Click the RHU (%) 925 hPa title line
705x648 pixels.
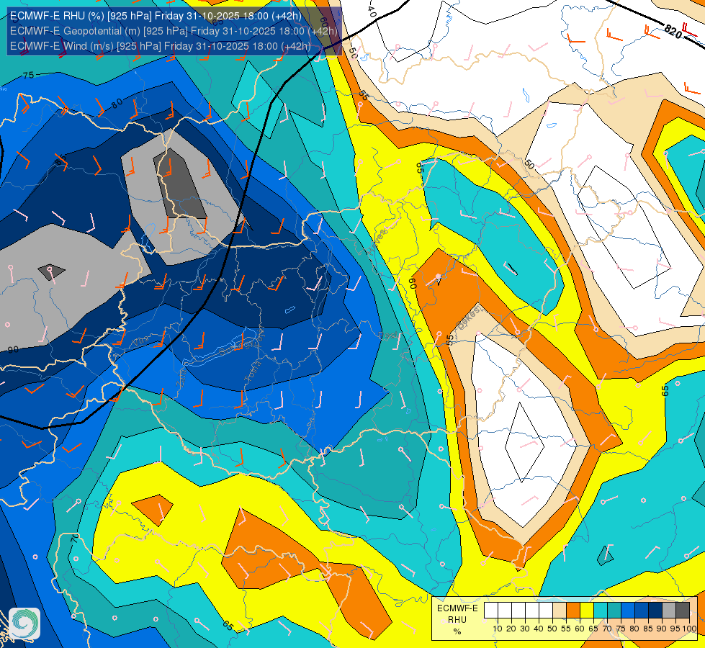[156, 16]
